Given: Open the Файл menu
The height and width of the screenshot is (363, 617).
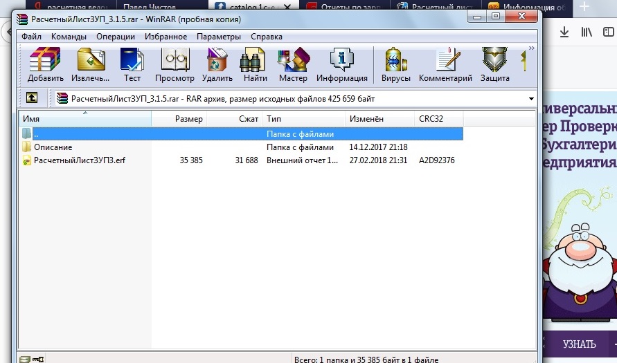Looking at the screenshot, I should [x=31, y=37].
